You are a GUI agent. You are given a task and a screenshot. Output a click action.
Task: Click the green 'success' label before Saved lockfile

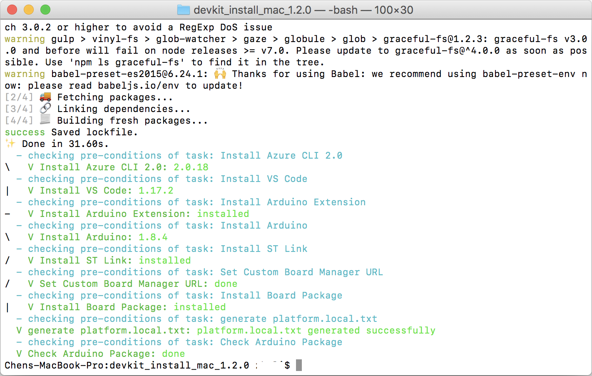coord(25,132)
